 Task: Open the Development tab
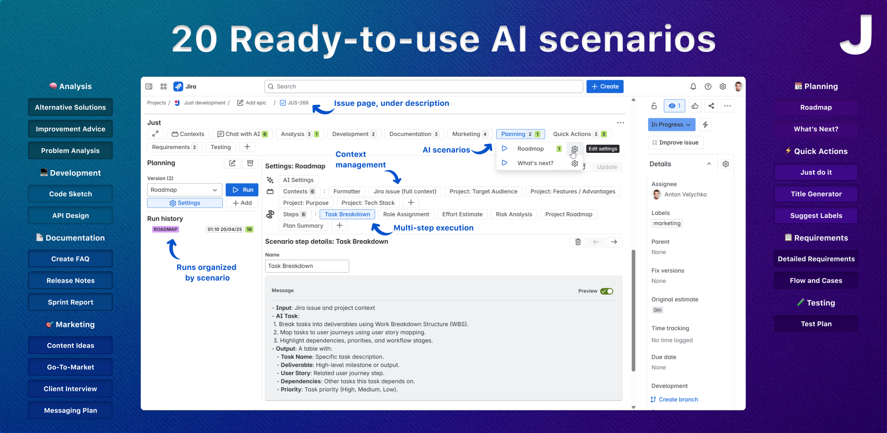pyautogui.click(x=354, y=134)
